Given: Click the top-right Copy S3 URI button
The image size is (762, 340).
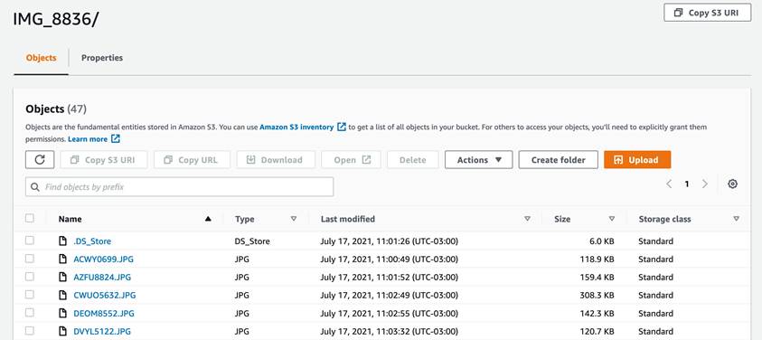Looking at the screenshot, I should (x=707, y=13).
